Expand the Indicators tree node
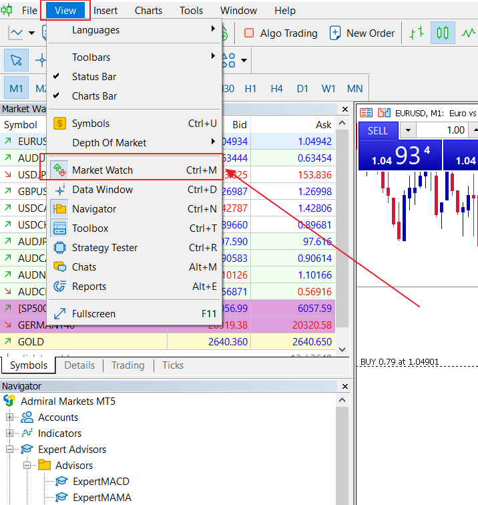The image size is (478, 505). click(9, 433)
